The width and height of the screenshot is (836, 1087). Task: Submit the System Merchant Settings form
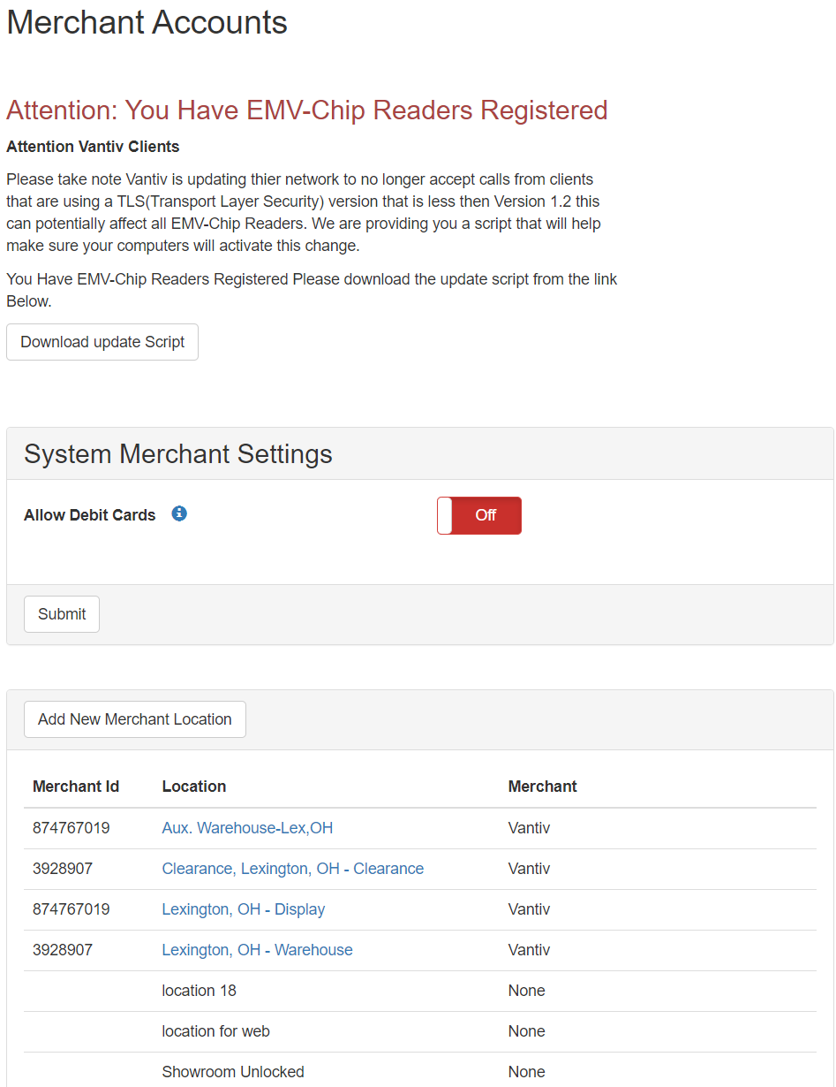click(62, 614)
